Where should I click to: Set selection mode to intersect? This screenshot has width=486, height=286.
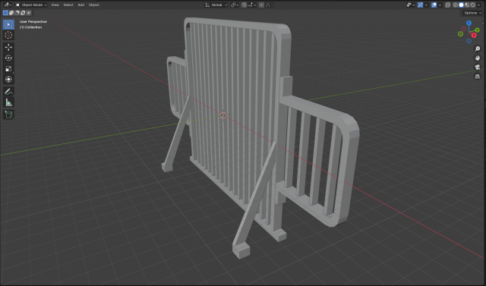pos(29,13)
